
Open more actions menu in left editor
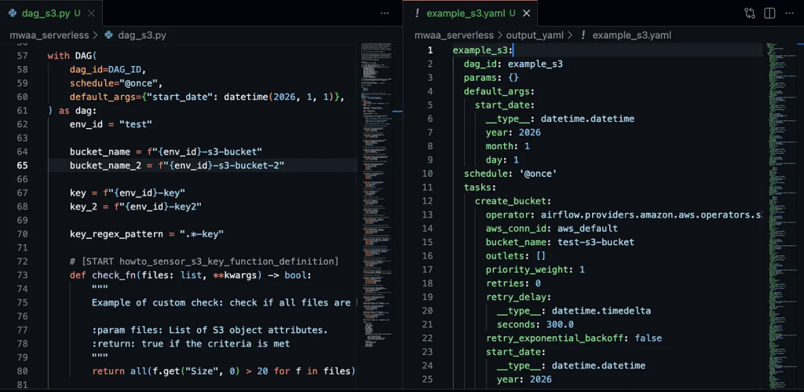coord(385,13)
